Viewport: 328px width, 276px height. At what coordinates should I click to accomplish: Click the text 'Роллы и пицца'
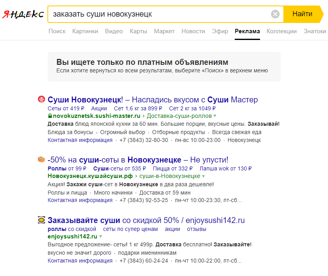(x=67, y=193)
